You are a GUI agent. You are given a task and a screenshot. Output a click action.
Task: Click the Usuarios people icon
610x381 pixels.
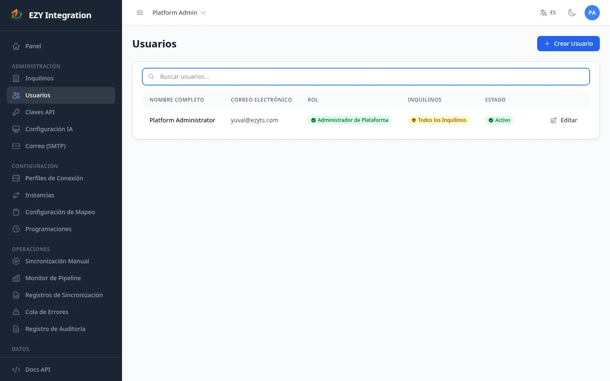(x=16, y=95)
